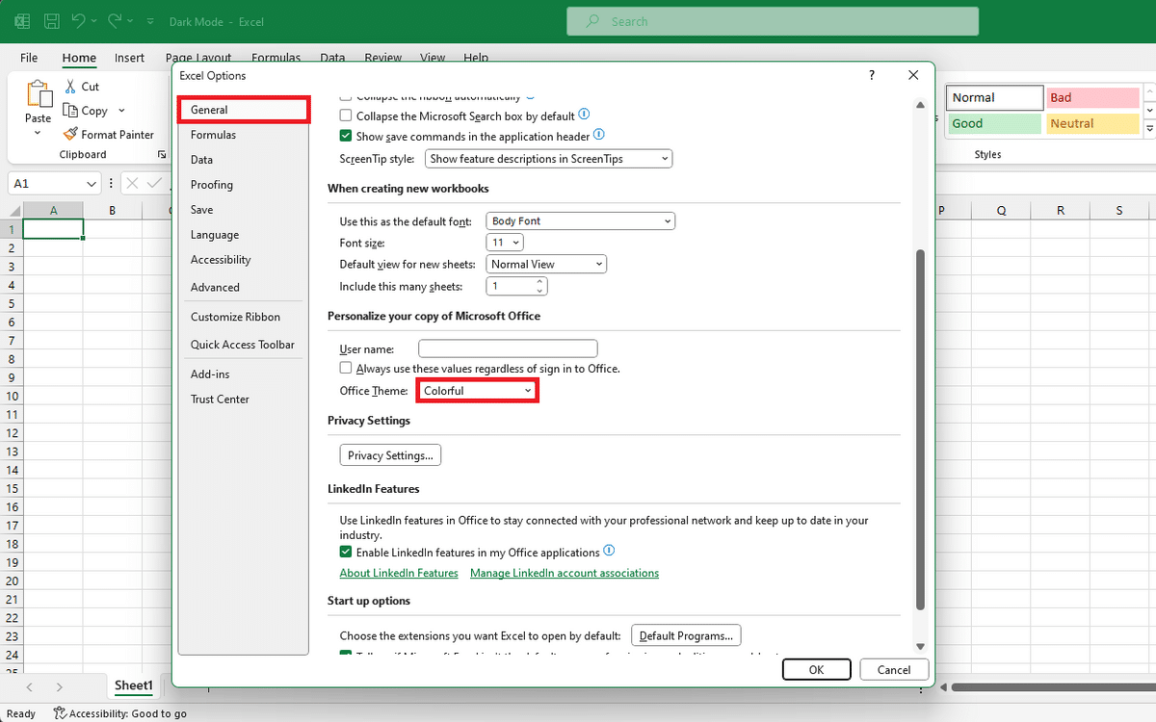Click info icon beside LinkedIn features checkbox

pos(609,552)
